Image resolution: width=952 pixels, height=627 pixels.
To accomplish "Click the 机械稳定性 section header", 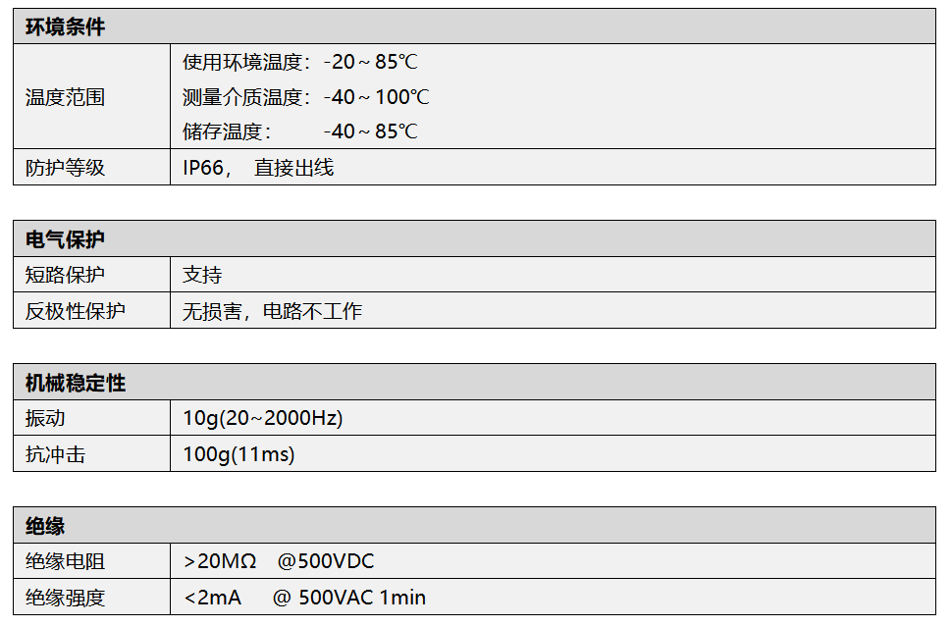I will 76,383.
